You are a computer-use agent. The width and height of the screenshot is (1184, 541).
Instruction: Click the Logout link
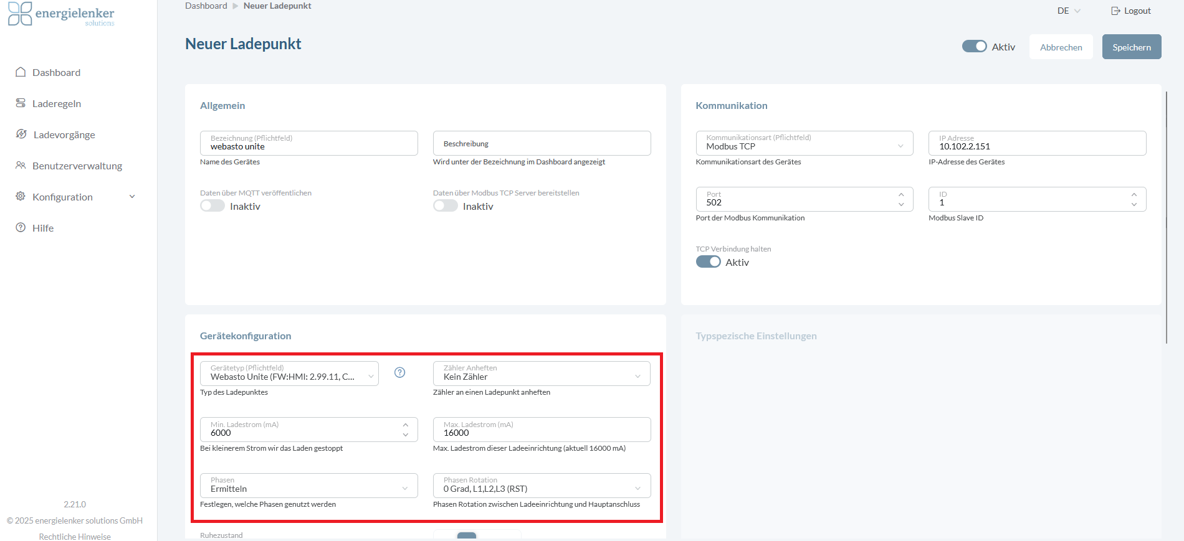tap(1131, 11)
